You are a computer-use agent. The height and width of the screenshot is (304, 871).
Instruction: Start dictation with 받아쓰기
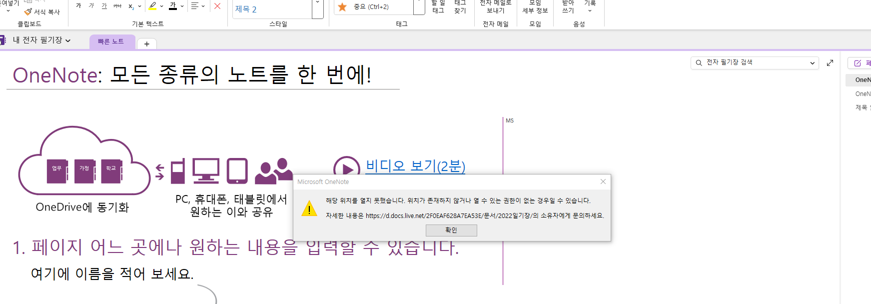pyautogui.click(x=568, y=7)
